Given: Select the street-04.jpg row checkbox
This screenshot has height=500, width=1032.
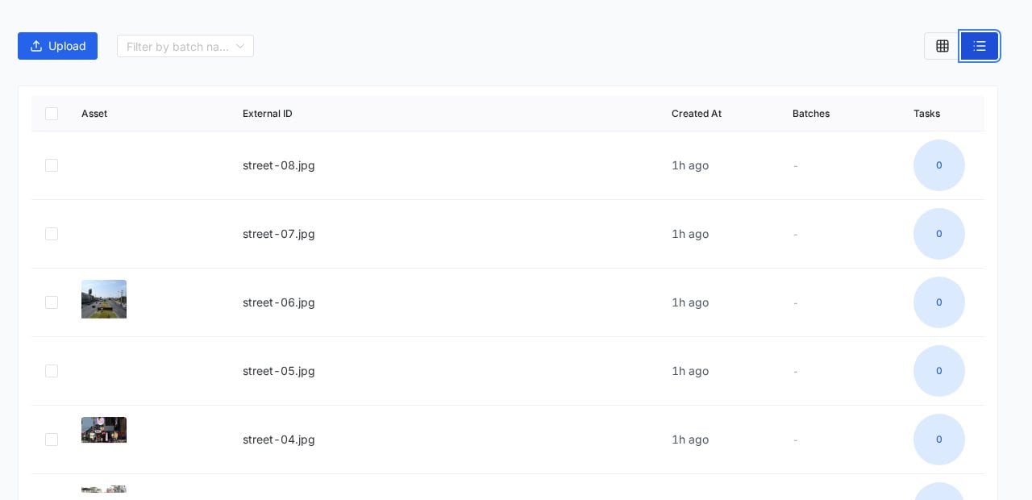Looking at the screenshot, I should (x=52, y=440).
